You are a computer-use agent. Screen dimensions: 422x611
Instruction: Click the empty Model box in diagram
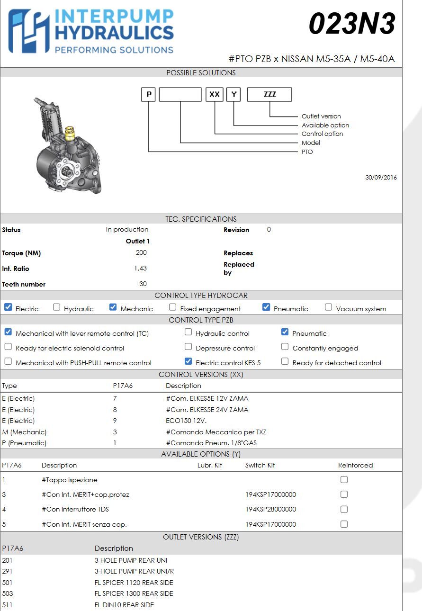point(180,94)
